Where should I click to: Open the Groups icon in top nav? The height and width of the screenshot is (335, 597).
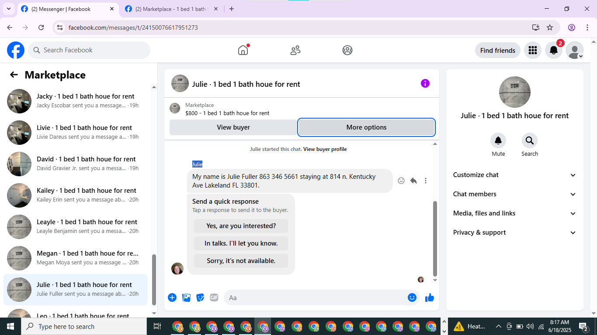click(x=347, y=50)
